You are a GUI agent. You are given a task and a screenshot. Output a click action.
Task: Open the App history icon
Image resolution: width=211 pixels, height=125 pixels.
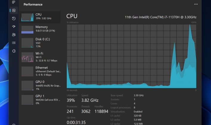pyautogui.click(x=14, y=18)
